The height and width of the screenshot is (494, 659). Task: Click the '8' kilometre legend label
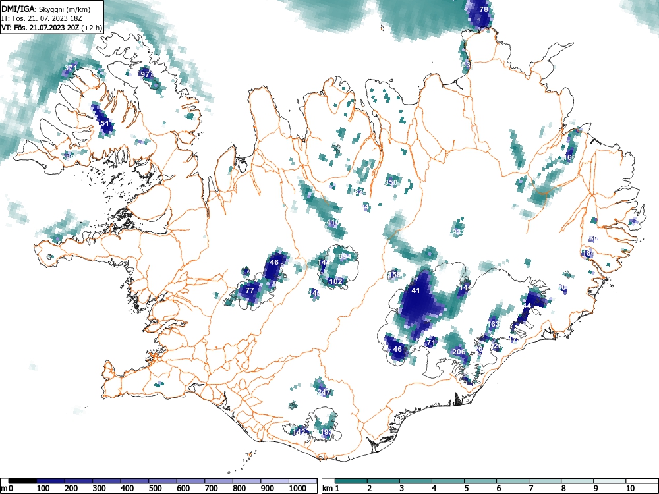click(563, 489)
